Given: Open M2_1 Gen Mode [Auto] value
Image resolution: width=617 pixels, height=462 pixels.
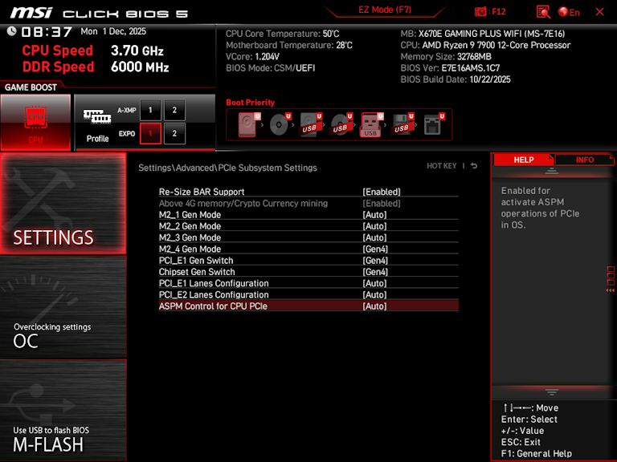Looking at the screenshot, I should [x=374, y=215].
